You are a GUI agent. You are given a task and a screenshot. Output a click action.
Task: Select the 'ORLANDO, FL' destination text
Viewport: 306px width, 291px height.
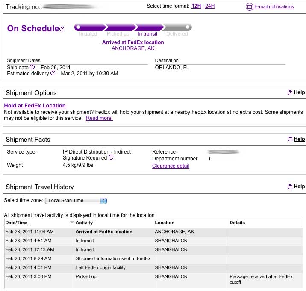[172, 68]
